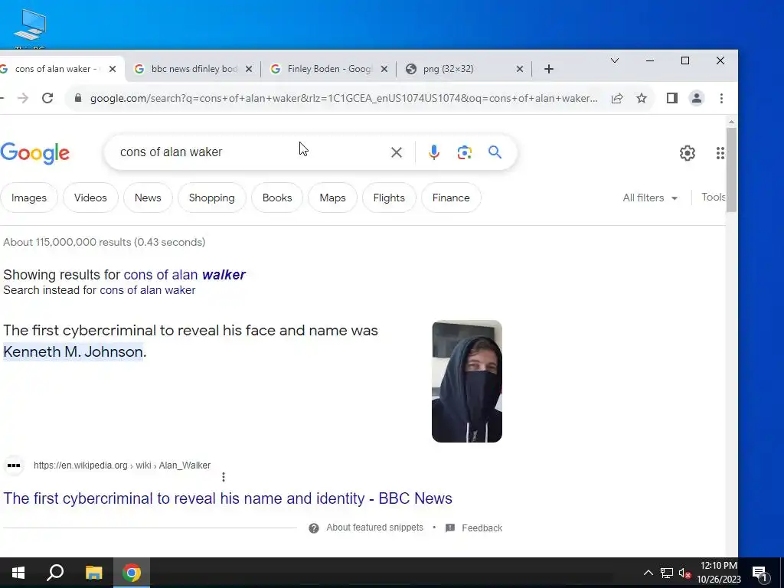Open File Explorer from taskbar

pyautogui.click(x=93, y=573)
